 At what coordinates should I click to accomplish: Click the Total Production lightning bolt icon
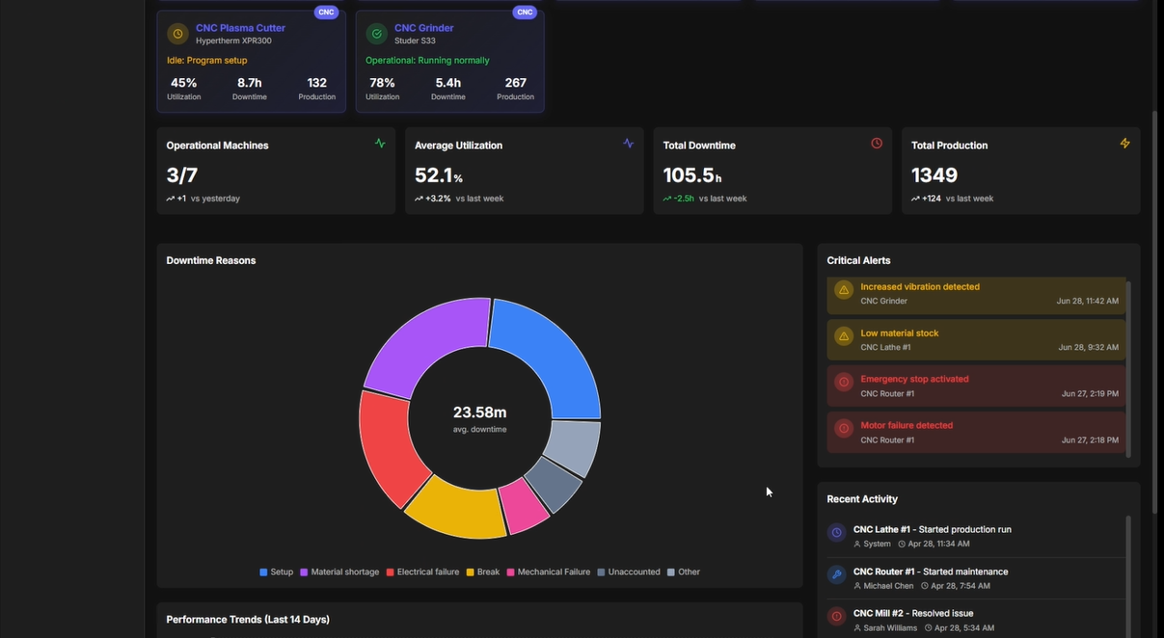pos(1124,144)
